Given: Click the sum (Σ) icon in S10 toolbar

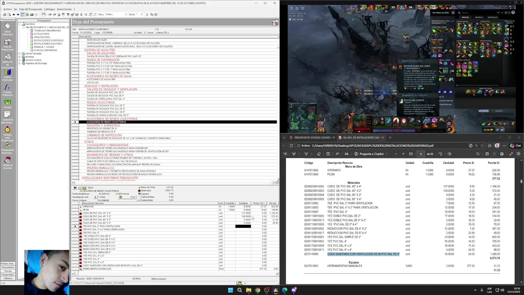Looking at the screenshot, I should (x=81, y=14).
